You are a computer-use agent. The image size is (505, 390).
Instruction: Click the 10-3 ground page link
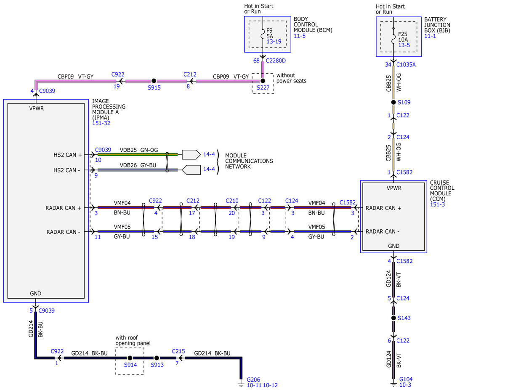[x=405, y=385]
